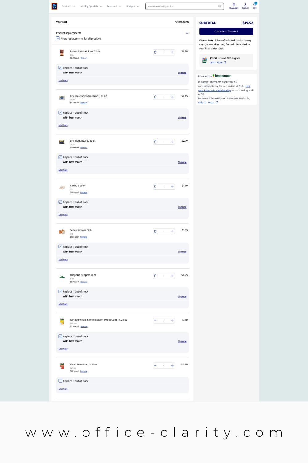The image size is (308, 463).
Task: Open the Featured menu
Action: click(114, 6)
